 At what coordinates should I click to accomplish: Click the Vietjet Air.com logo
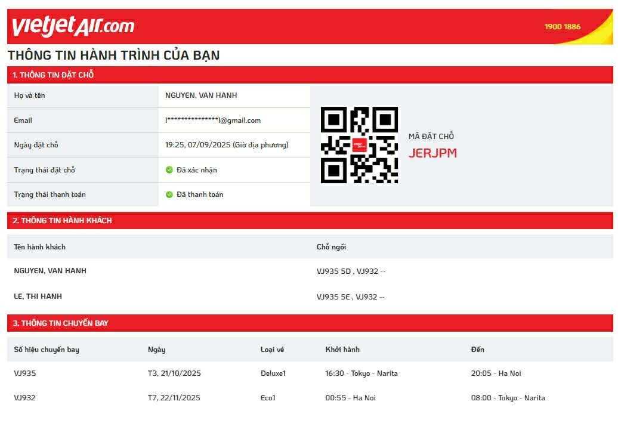73,26
